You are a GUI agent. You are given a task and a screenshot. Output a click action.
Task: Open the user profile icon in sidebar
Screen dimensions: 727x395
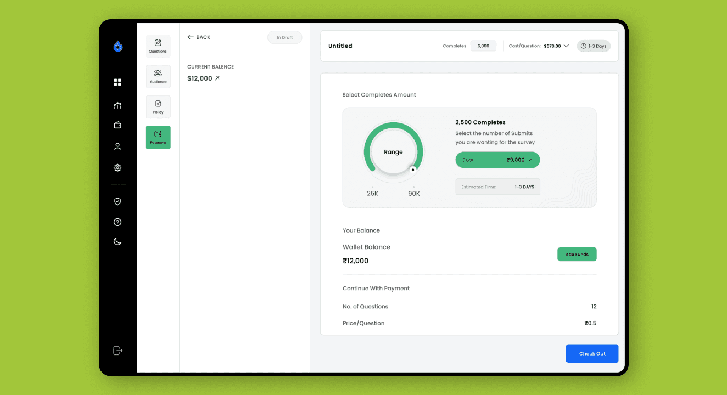point(118,146)
